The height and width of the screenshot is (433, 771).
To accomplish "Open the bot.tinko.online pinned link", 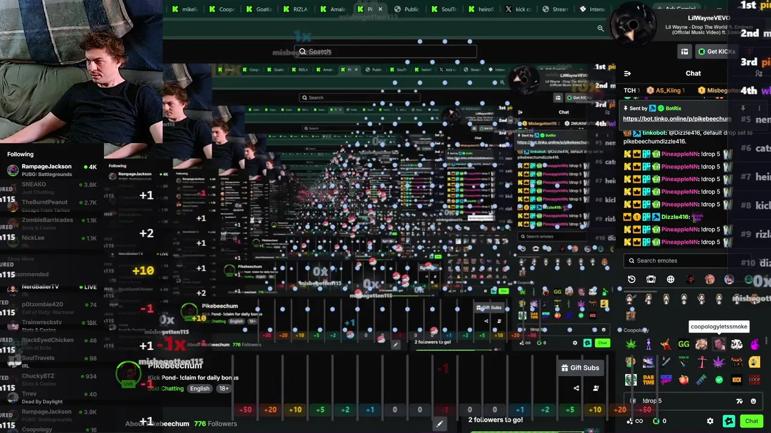I will click(677, 119).
